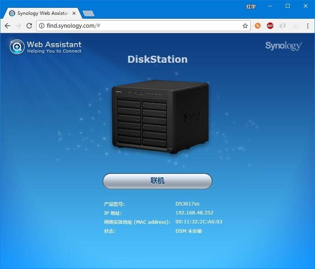Screen dimensions: 315x269
Task: Click the Web Assistant magnifier logo
Action: click(17, 47)
